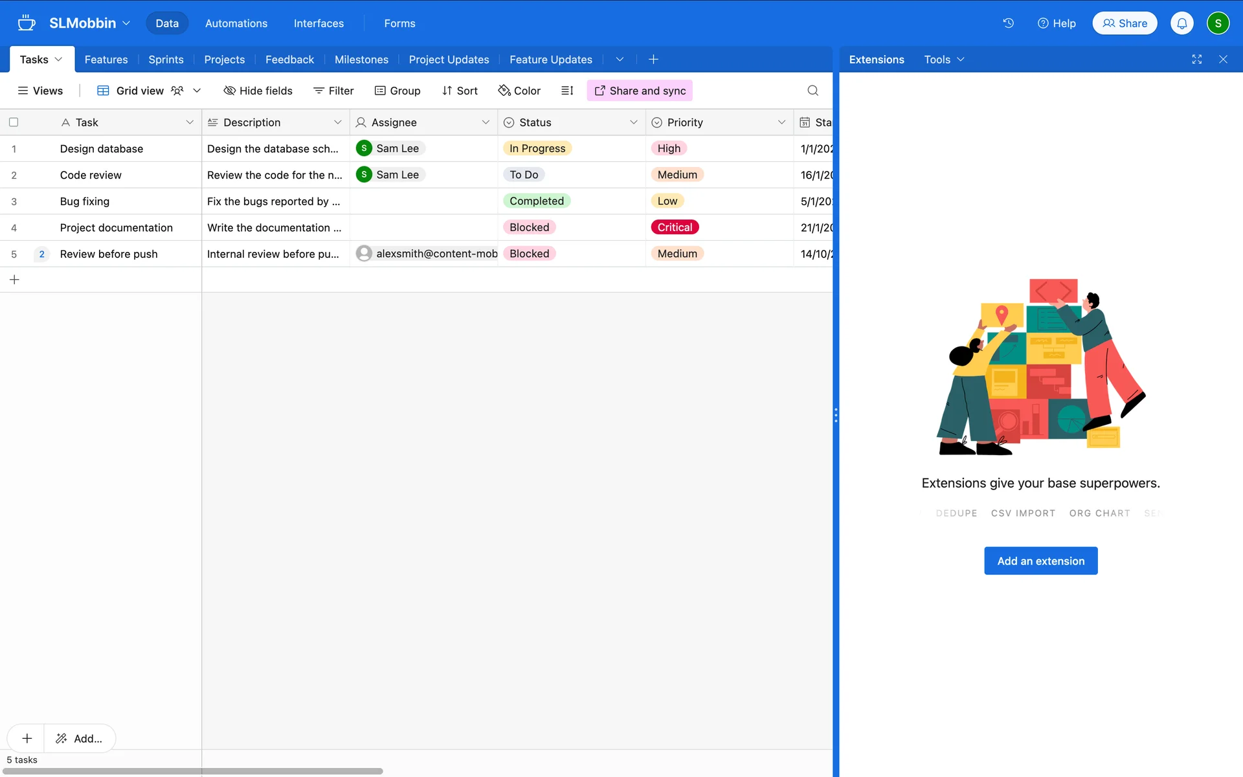Click the Share and sync button
Image resolution: width=1243 pixels, height=777 pixels.
click(x=640, y=91)
